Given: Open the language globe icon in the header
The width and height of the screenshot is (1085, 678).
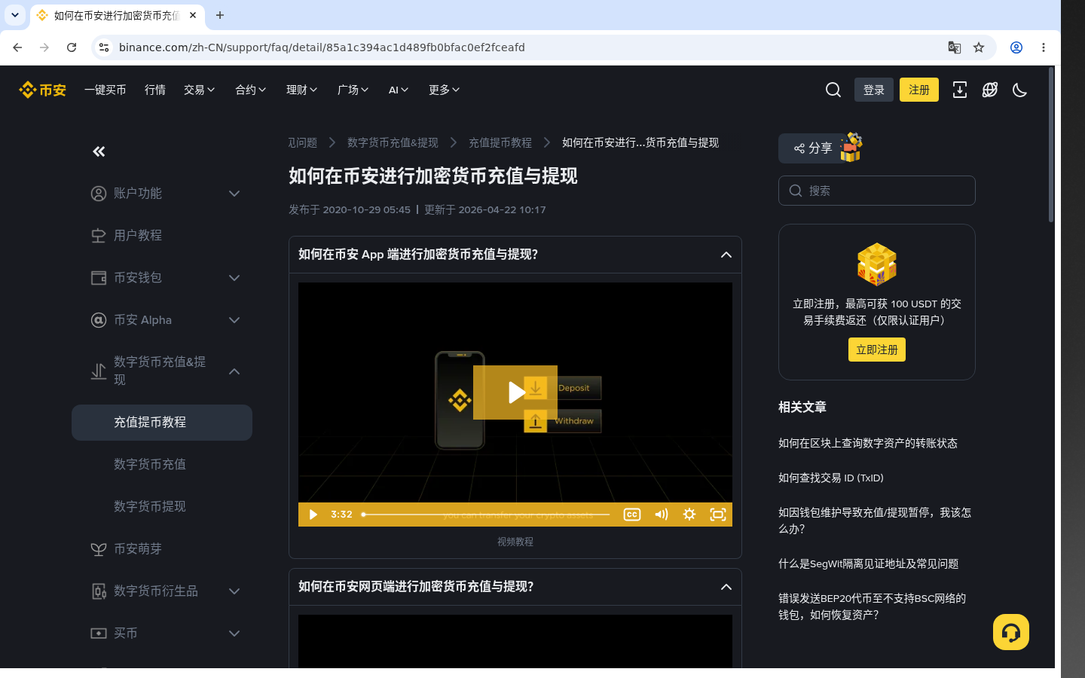Looking at the screenshot, I should pyautogui.click(x=990, y=90).
